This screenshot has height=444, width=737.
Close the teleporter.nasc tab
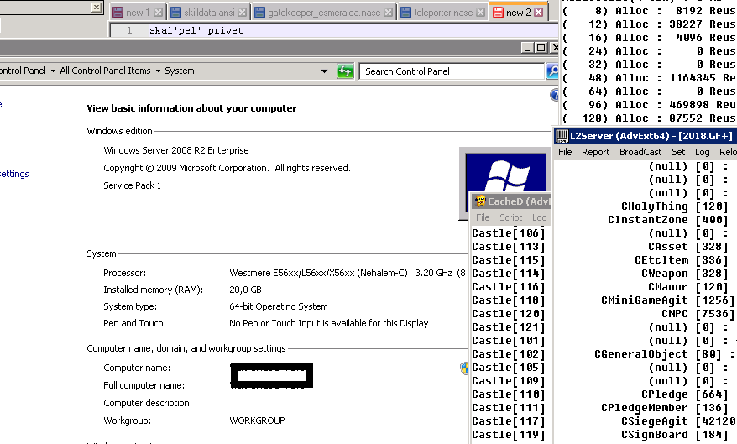click(480, 13)
